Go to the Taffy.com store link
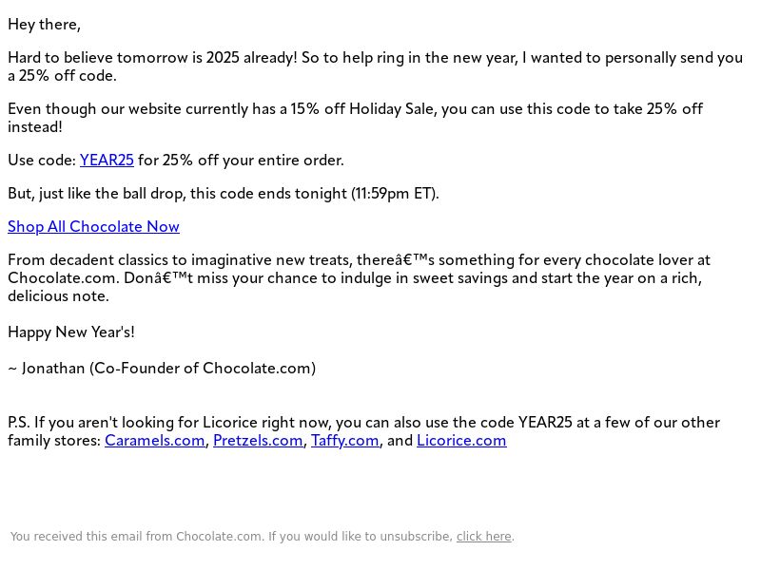The width and height of the screenshot is (761, 570). 344,440
